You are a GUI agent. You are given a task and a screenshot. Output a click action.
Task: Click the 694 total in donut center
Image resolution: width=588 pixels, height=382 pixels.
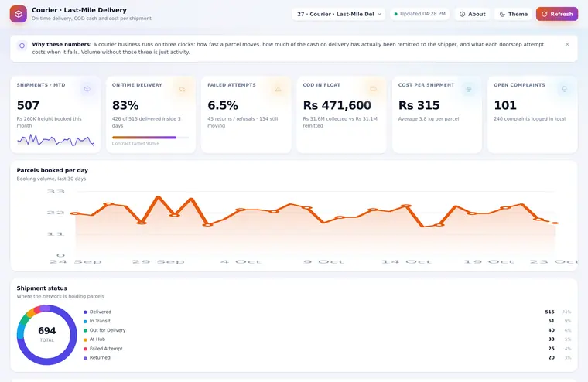(47, 331)
